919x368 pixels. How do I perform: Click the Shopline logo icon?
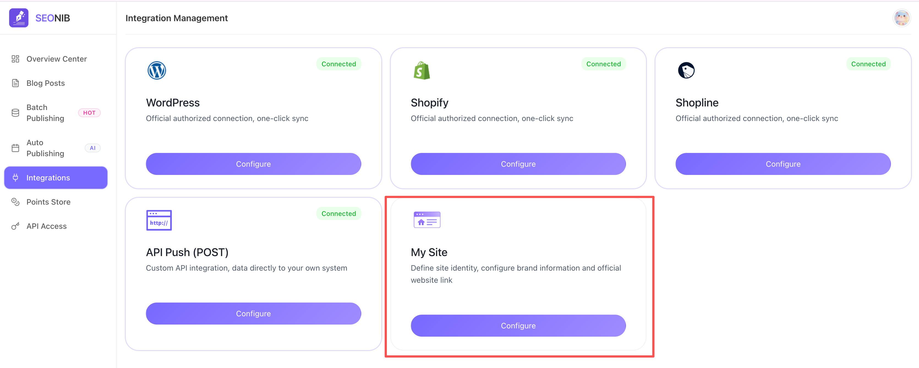pos(686,70)
